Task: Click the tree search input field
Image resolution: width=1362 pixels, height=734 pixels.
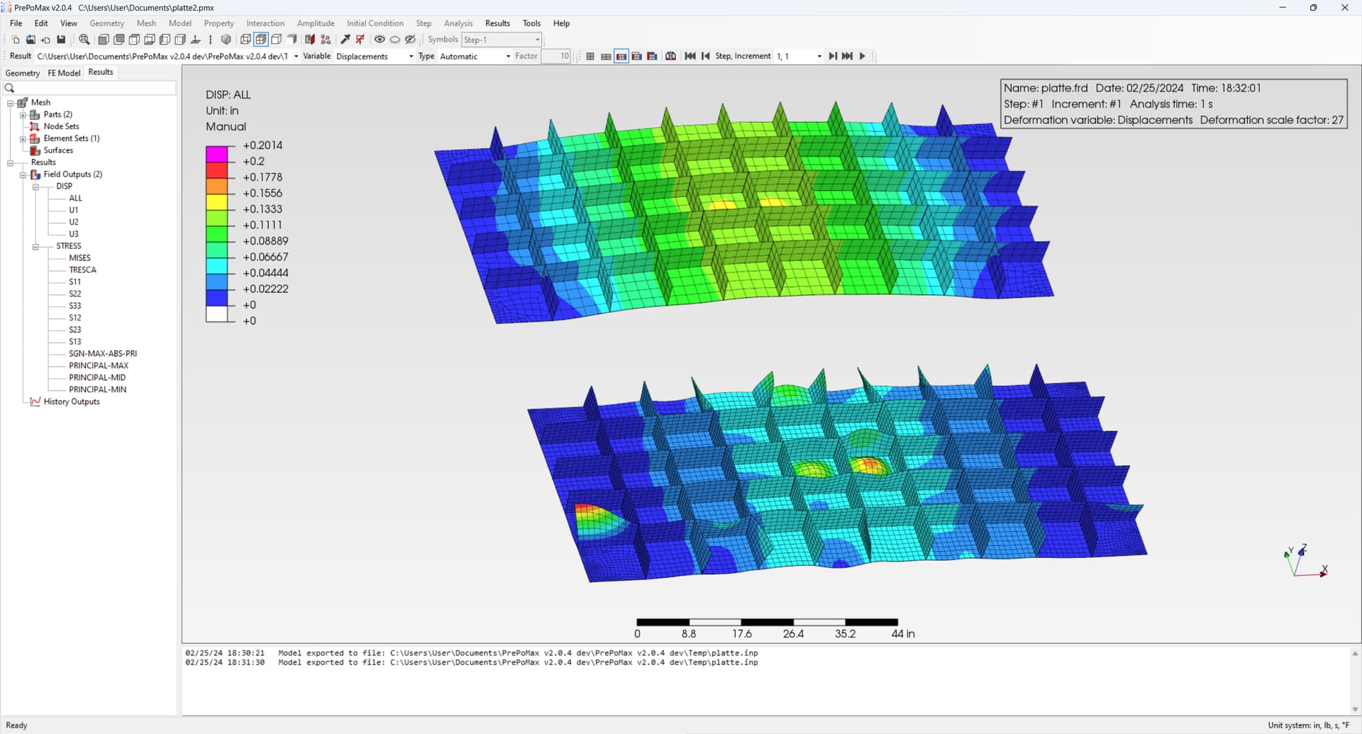Action: pyautogui.click(x=94, y=88)
